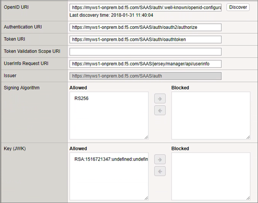The image size is (258, 203).
Task: Click the OpenID URI input field
Action: (x=145, y=8)
